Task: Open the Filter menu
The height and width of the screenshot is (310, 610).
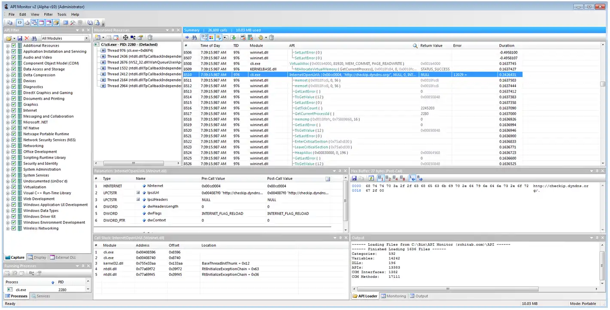Action: point(48,15)
